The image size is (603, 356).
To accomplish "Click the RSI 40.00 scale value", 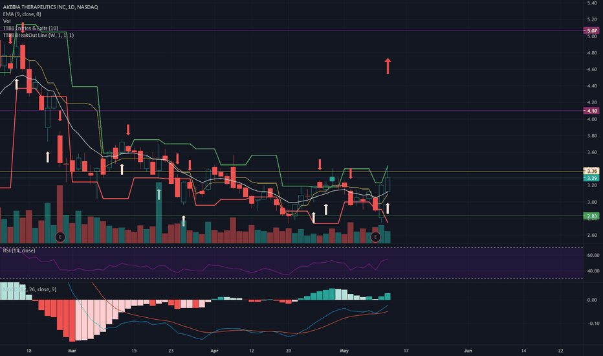I will tap(593, 271).
